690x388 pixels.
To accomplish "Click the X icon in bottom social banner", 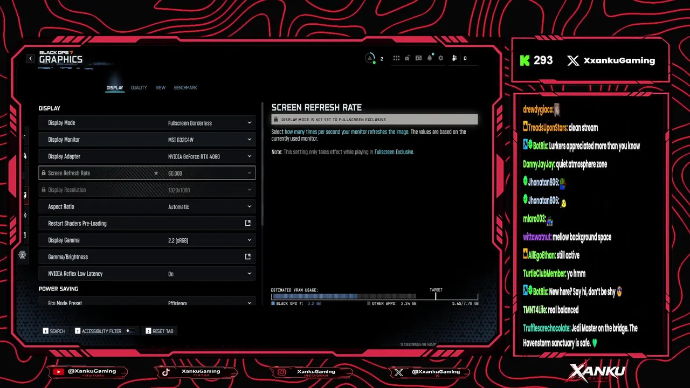I will pyautogui.click(x=398, y=372).
